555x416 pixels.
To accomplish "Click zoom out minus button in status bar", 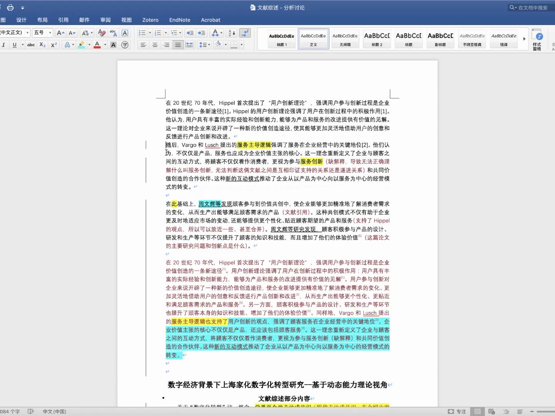I will [x=532, y=411].
